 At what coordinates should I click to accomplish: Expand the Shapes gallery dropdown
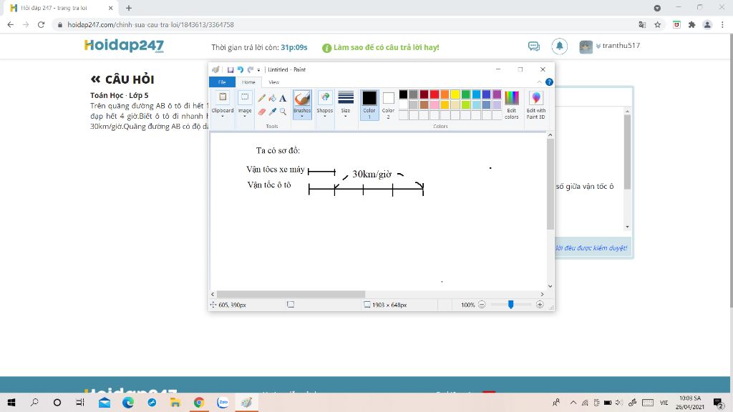pyautogui.click(x=324, y=117)
